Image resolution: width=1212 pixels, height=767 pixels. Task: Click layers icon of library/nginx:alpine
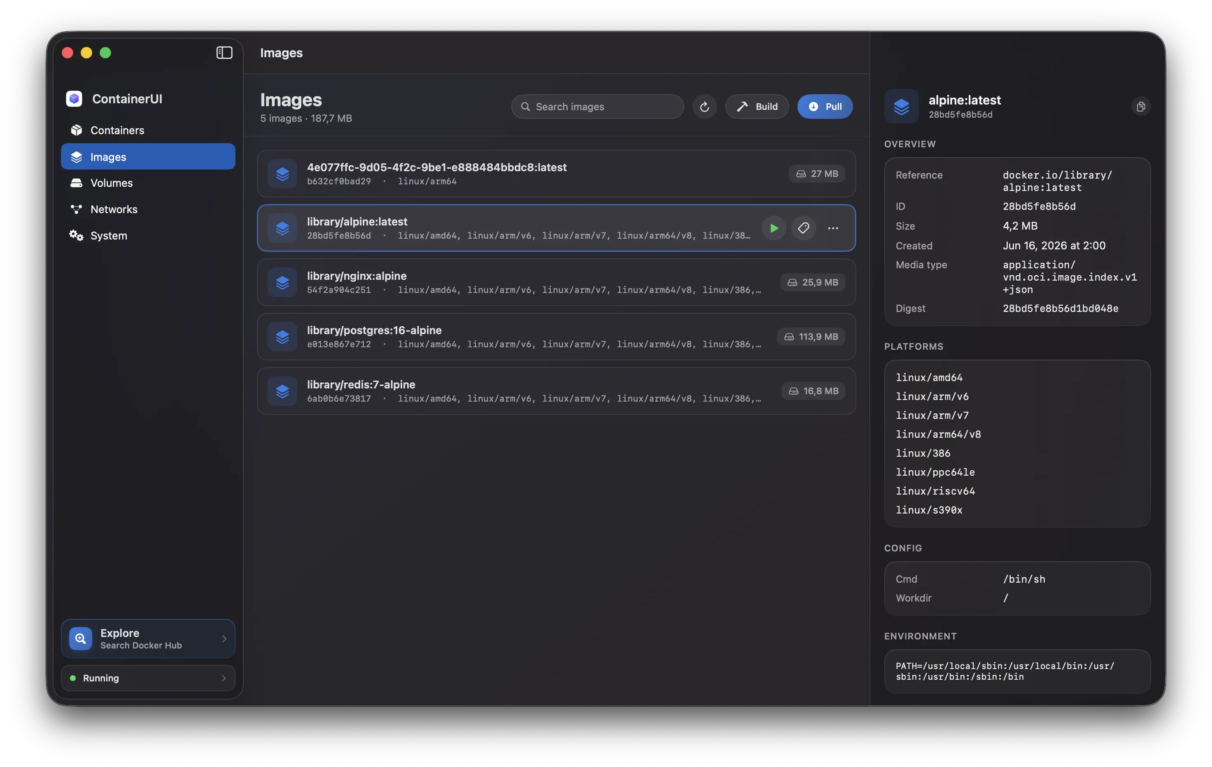click(282, 283)
